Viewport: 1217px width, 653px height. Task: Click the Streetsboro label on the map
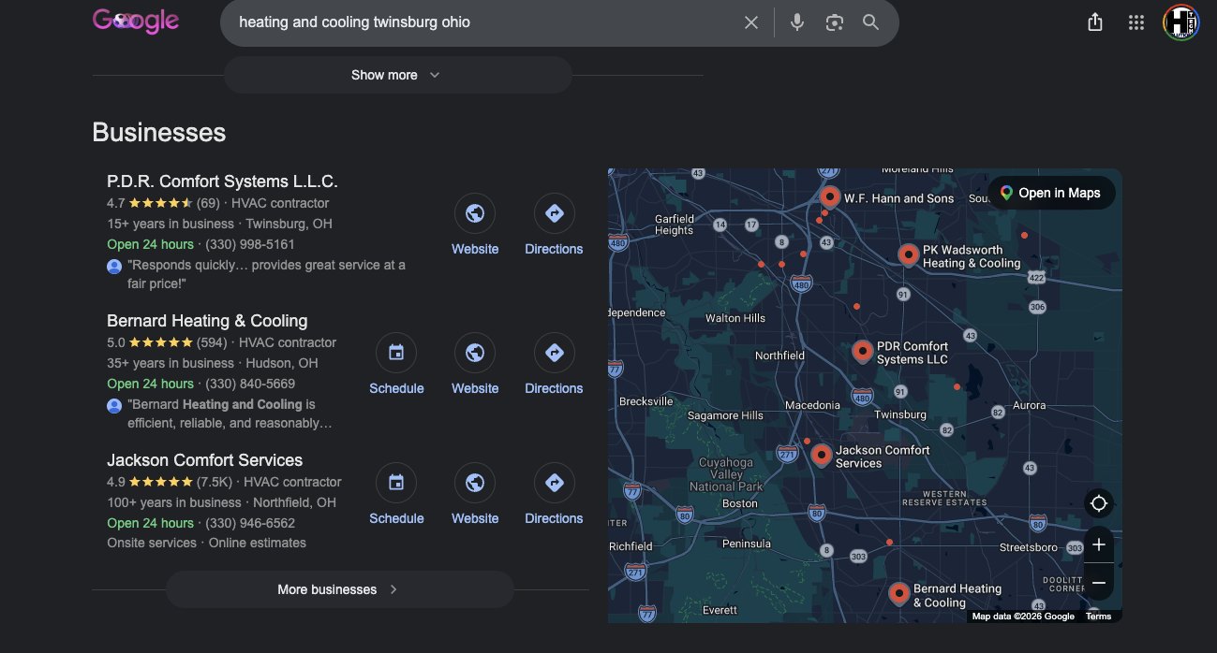click(1028, 547)
